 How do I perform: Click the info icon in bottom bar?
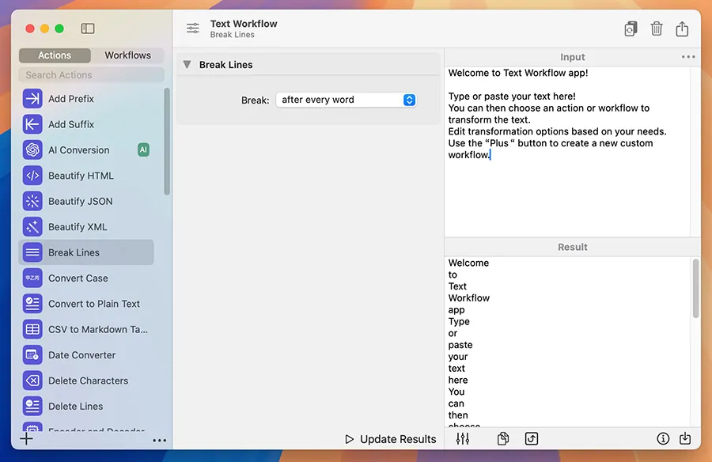(663, 438)
